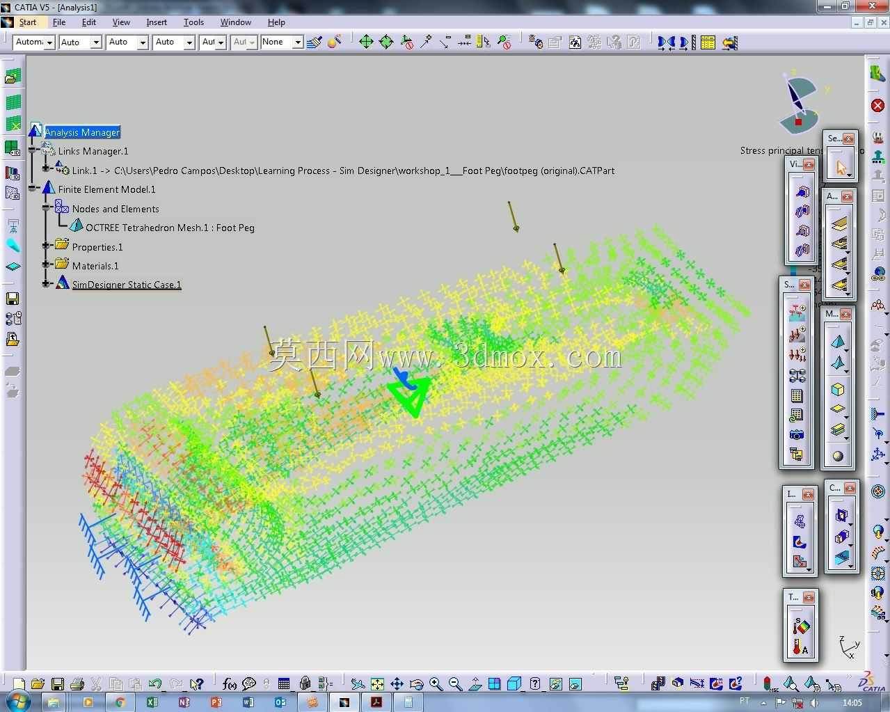Click the 3D compass in the viewport corner
The width and height of the screenshot is (890, 712).
click(x=799, y=104)
